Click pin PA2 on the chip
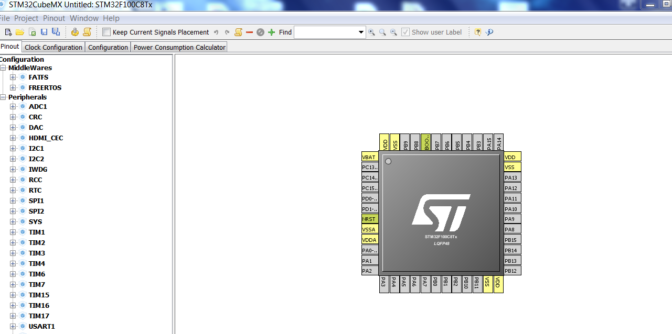Image resolution: width=672 pixels, height=334 pixels. (x=370, y=271)
